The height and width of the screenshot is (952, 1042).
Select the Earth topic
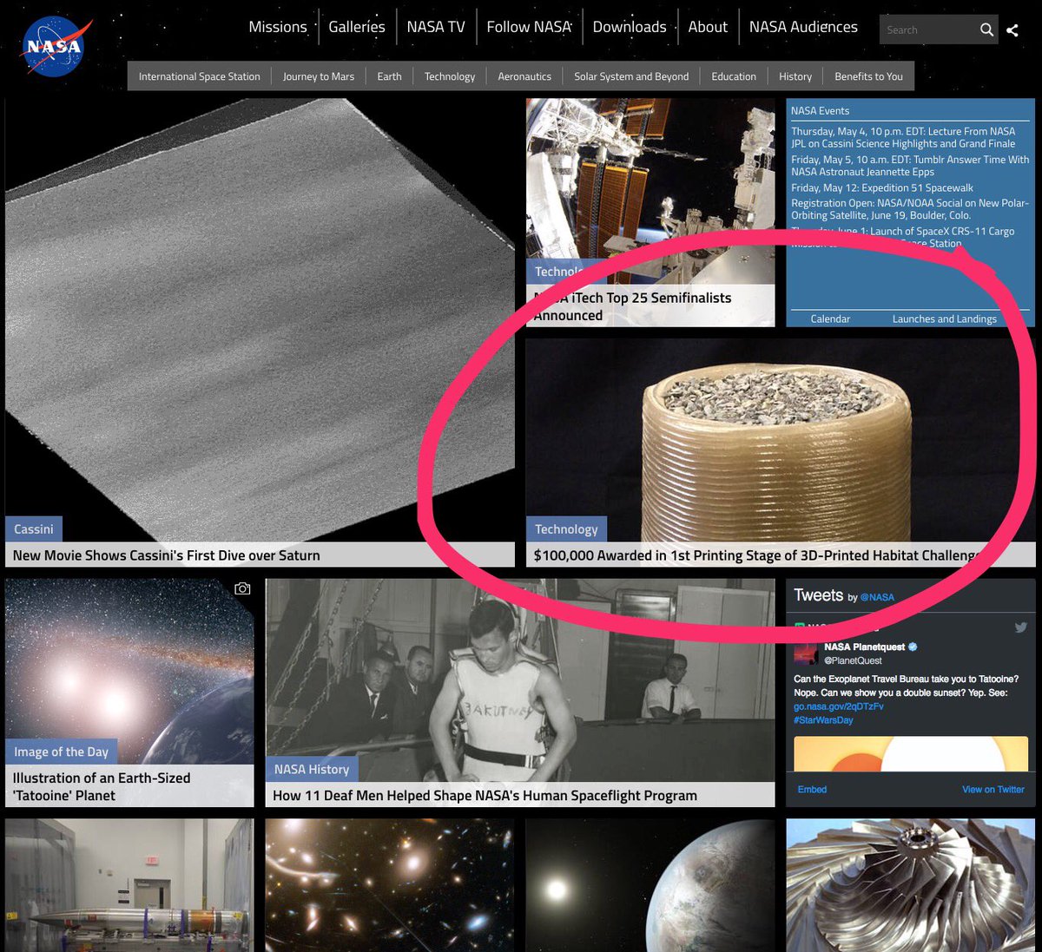pyautogui.click(x=389, y=76)
